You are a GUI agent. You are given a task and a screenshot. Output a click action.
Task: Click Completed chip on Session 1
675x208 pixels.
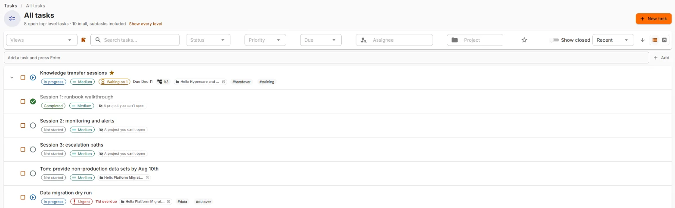[x=54, y=106]
